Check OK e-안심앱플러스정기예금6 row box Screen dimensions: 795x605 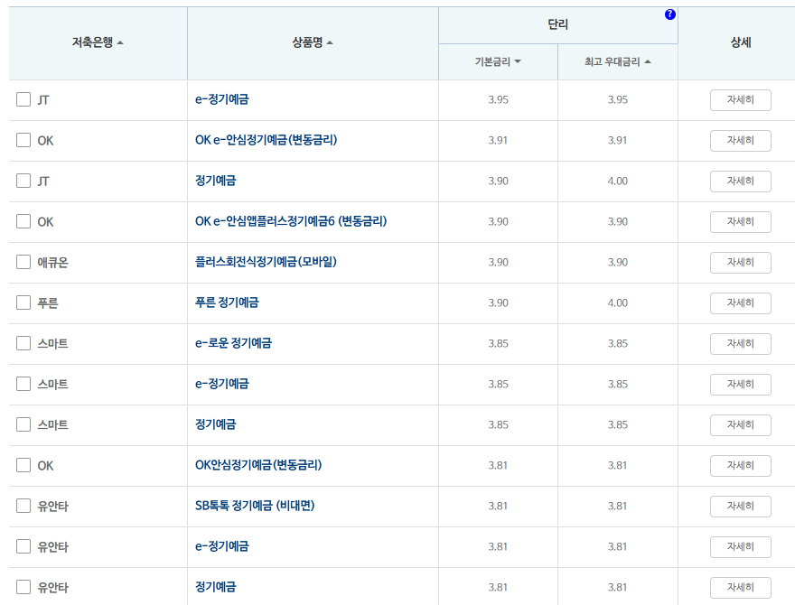click(x=23, y=221)
